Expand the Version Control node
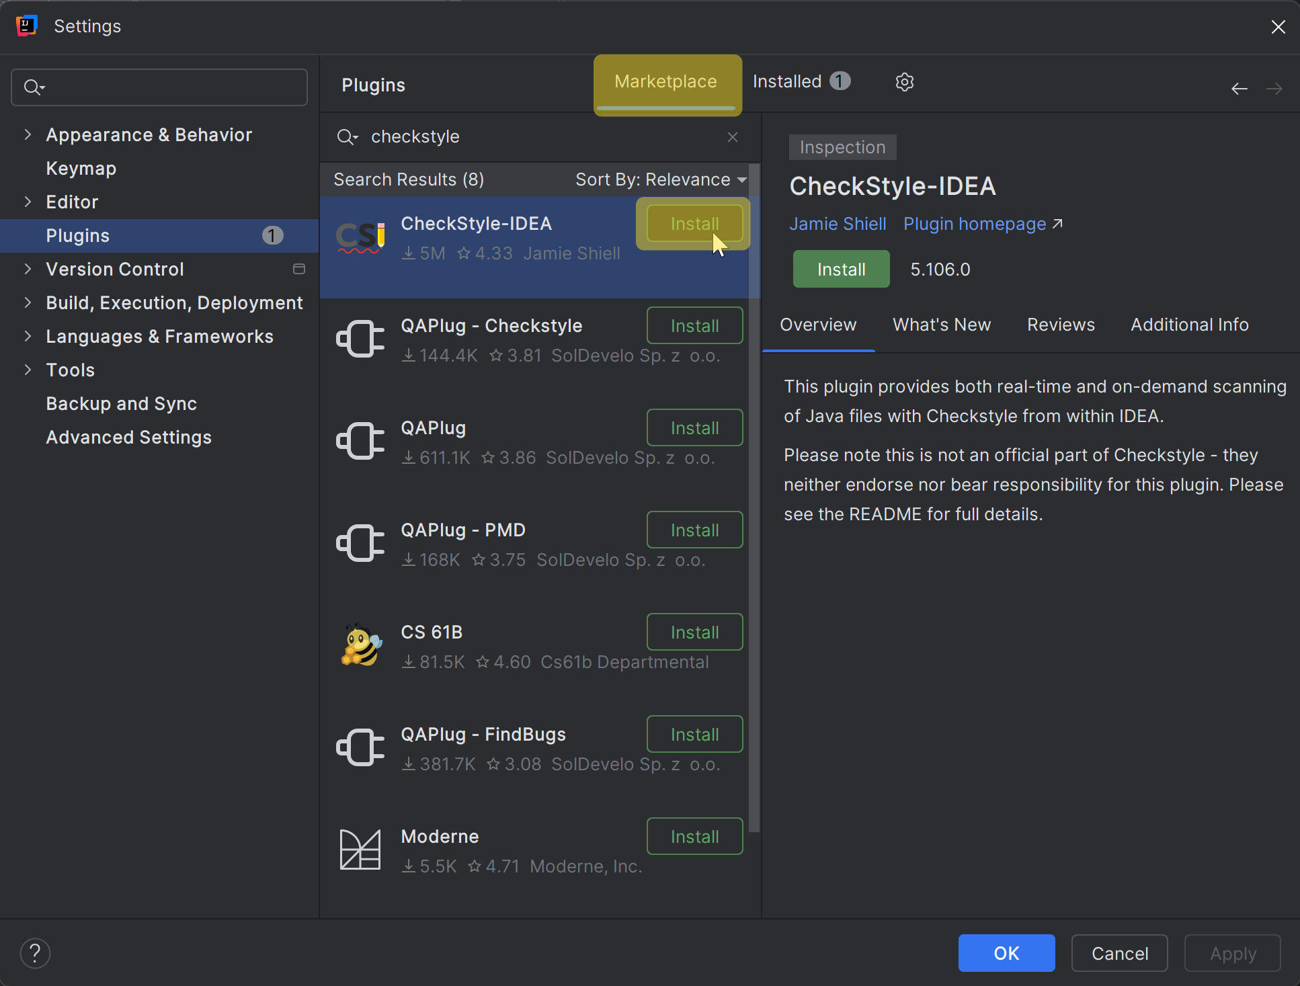Viewport: 1300px width, 986px height. (28, 269)
